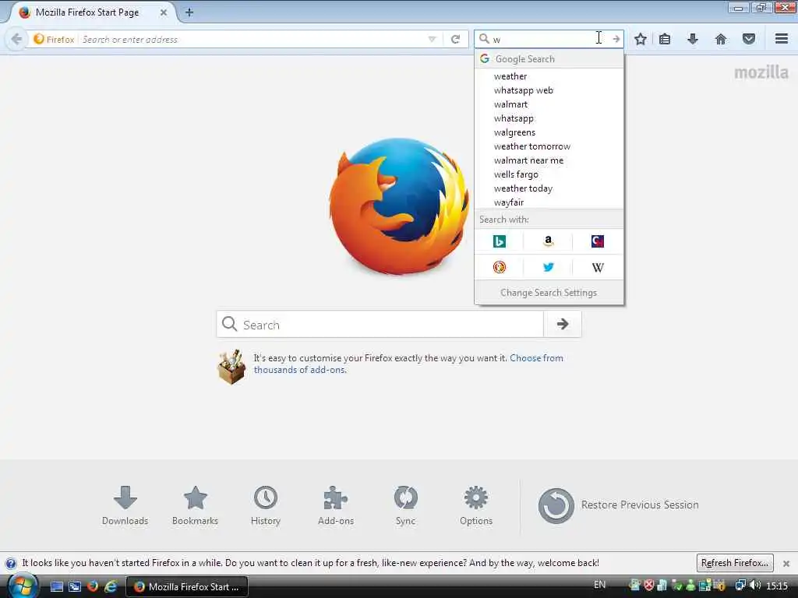Screen dimensions: 798x598
Task: Search with DuckDuckGo icon
Action: [500, 267]
